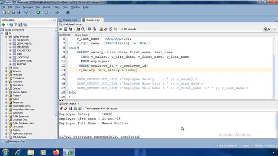This screenshot has width=278, height=156.
Task: Select the Materialized View Logs item
Action: tap(23, 110)
